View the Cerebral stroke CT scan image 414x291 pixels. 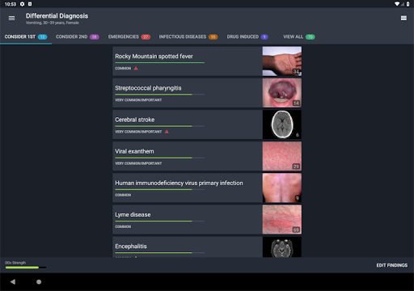coord(282,124)
